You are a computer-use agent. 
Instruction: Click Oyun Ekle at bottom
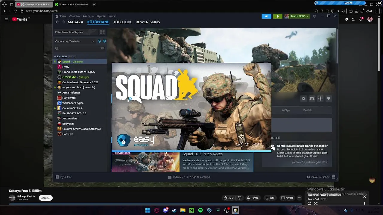pyautogui.click(x=64, y=177)
